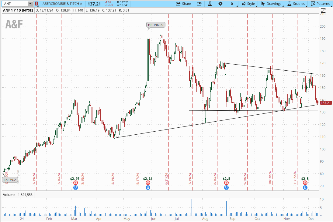Expand the ANF symbol dropdown arrow
The width and height of the screenshot is (333, 222).
coord(30,4)
